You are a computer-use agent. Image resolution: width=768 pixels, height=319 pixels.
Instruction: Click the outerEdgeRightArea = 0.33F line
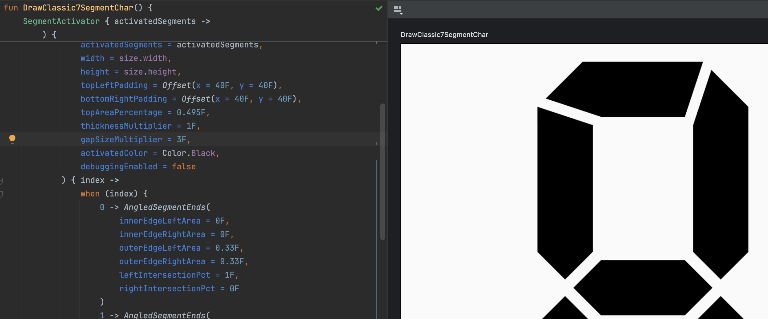[x=184, y=261]
